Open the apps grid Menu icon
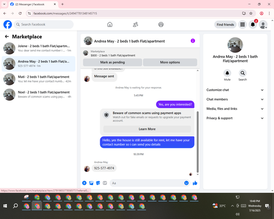The image size is (274, 219). click(242, 25)
